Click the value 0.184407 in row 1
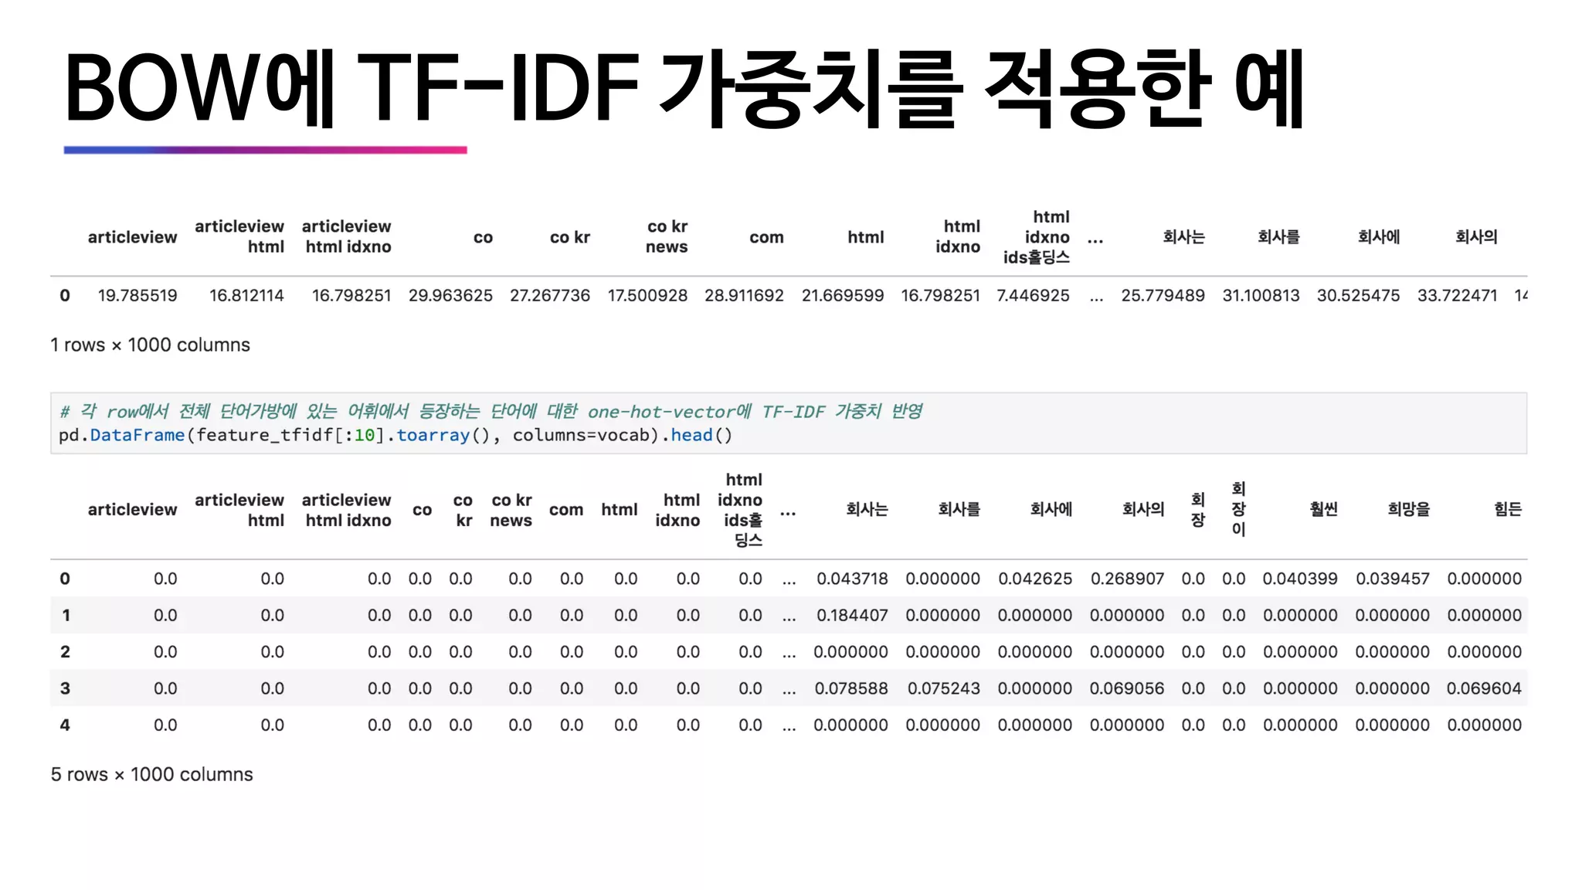 [852, 616]
